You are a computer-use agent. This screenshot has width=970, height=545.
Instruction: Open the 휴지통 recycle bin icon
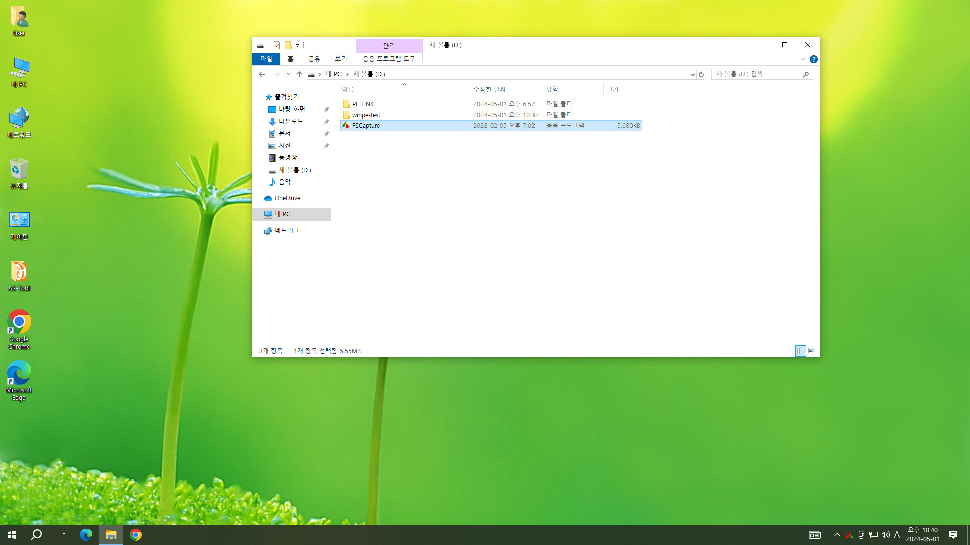click(x=19, y=174)
